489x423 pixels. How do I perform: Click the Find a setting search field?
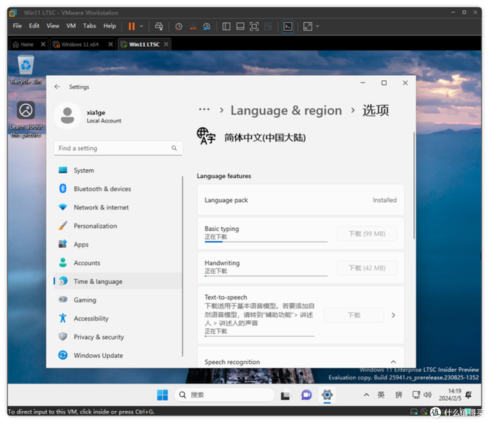(118, 148)
